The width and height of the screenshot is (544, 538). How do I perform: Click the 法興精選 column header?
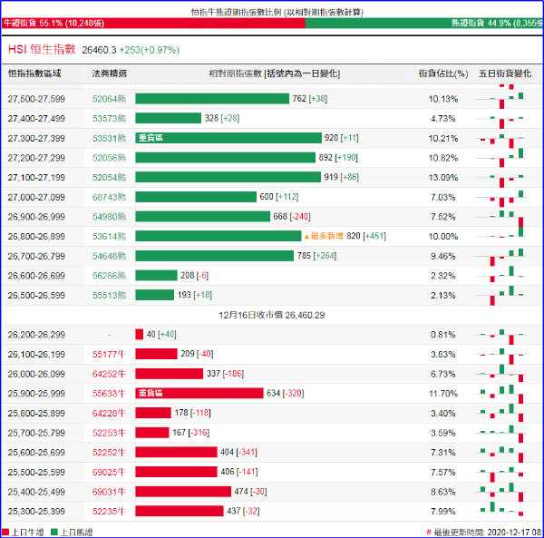pos(110,73)
